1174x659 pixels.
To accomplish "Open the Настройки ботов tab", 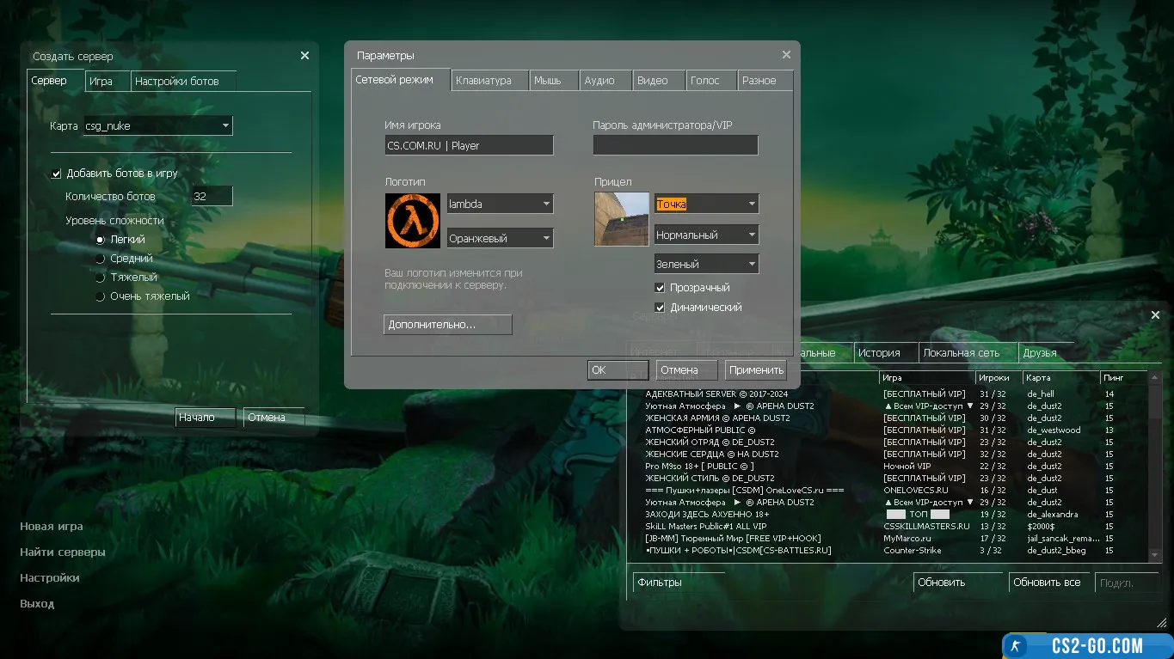I will 182,82.
